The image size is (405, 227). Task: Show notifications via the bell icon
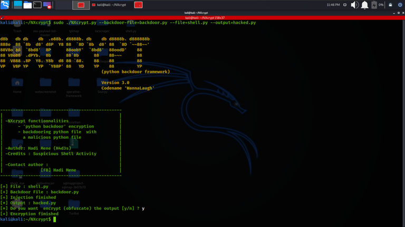point(364,5)
